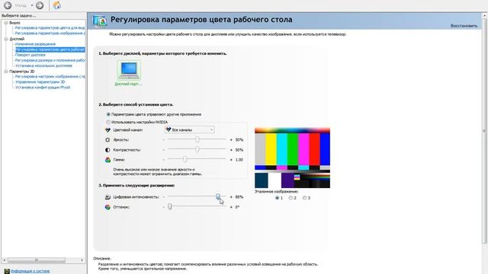The image size is (488, 274).
Task: Click the Контрастность half-circle icon
Action: tap(108, 150)
